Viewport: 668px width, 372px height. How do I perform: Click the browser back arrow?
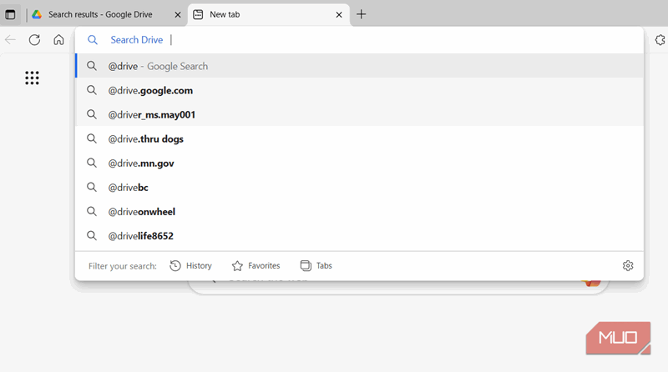click(10, 40)
